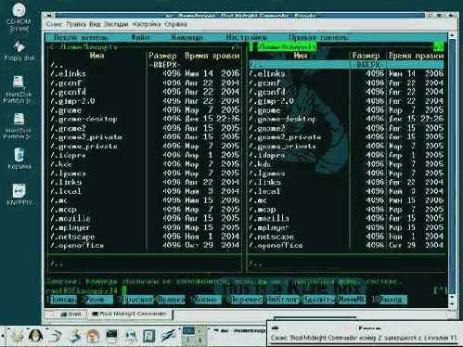Screen dimensions: 463x347
Task: Click the 8 Удалить function key button
Action: (316, 300)
